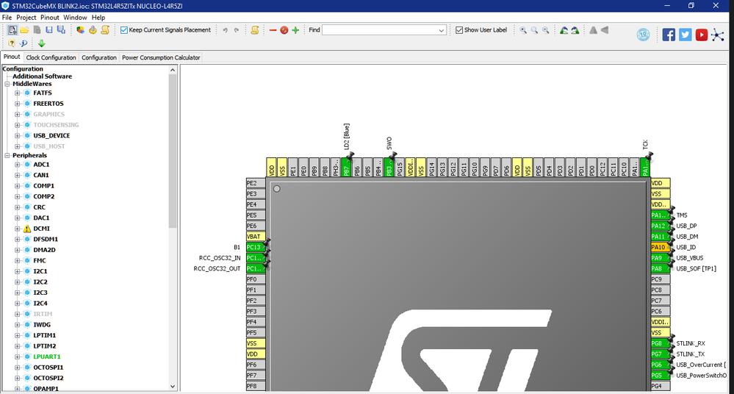Click the 10-year anniversary badge icon
The width and height of the screenshot is (734, 394).
[643, 35]
